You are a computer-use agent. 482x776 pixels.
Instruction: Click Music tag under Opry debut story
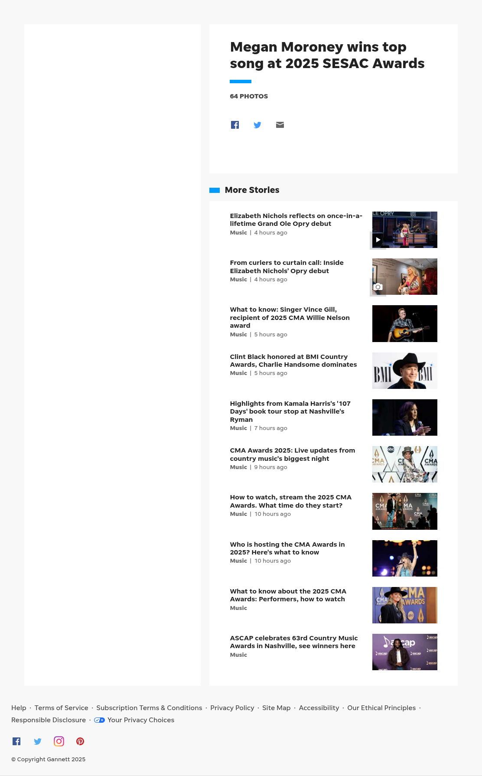(238, 233)
